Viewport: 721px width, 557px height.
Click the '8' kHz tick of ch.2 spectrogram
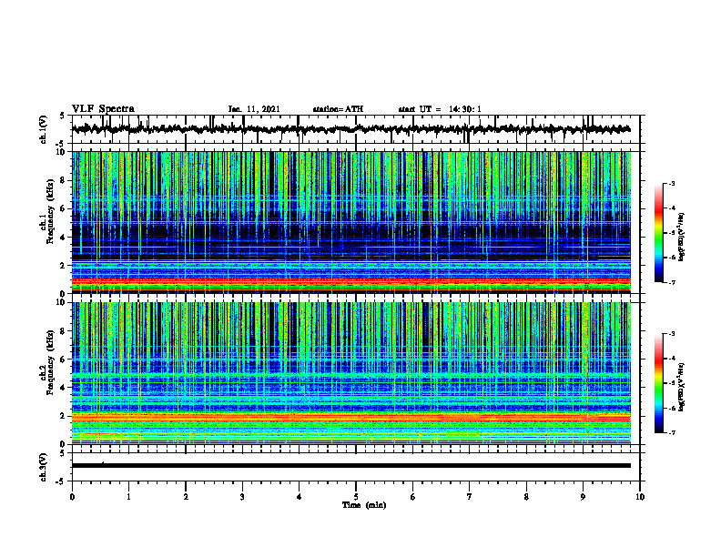coord(64,331)
